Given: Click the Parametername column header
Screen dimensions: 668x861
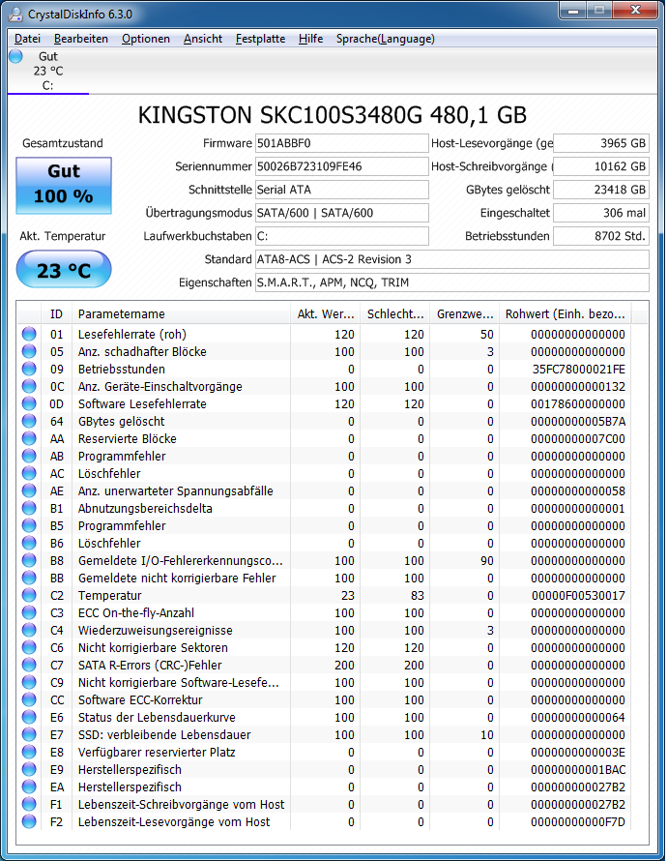Looking at the screenshot, I should click(181, 314).
